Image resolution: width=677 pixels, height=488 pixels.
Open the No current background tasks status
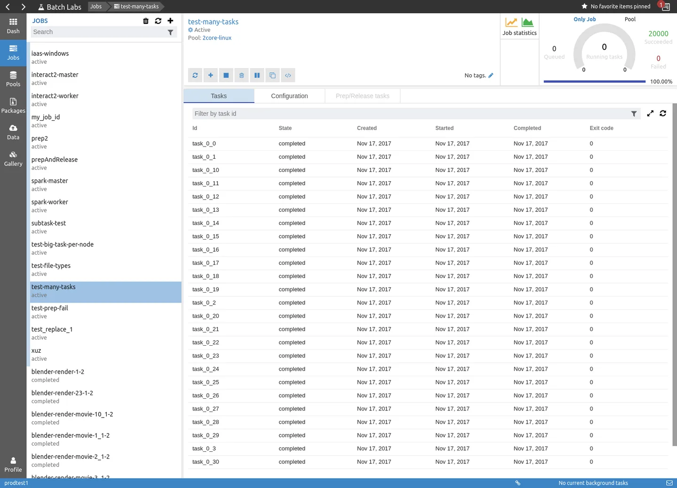tap(593, 483)
